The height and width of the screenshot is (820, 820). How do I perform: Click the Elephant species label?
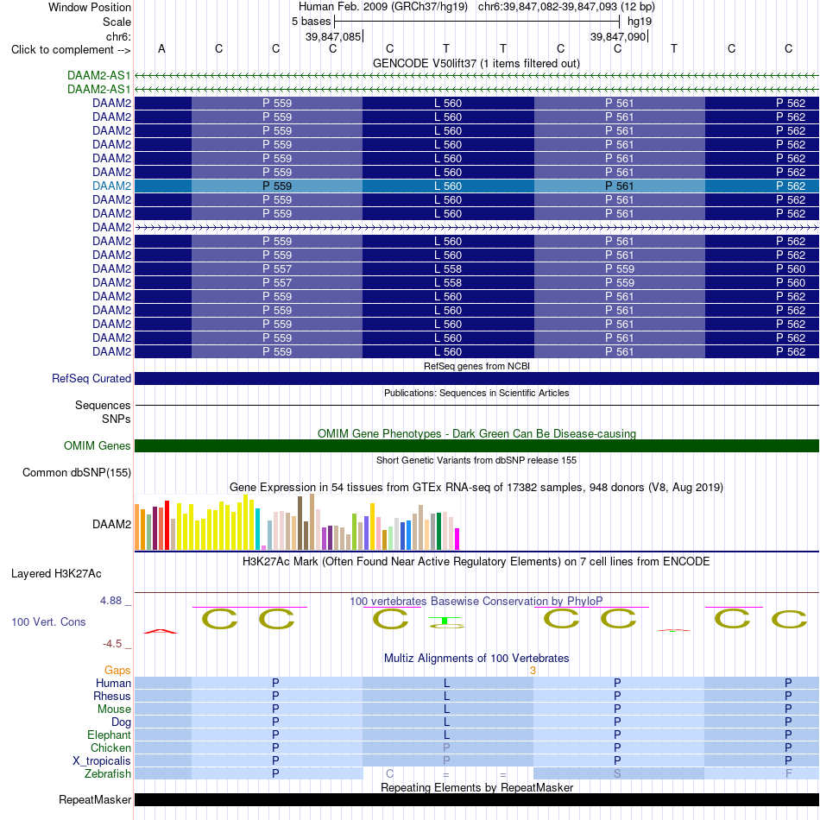109,735
